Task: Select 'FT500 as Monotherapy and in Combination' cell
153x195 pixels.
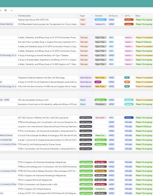Action: click(x=48, y=122)
